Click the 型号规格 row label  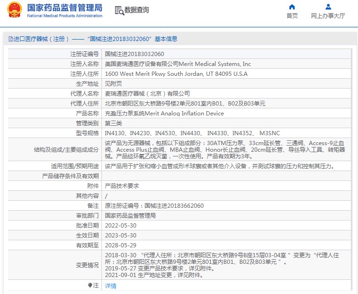(x=87, y=133)
